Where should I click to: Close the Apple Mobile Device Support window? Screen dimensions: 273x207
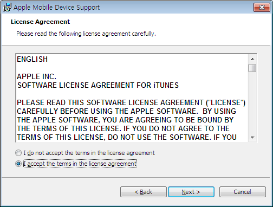point(262,8)
